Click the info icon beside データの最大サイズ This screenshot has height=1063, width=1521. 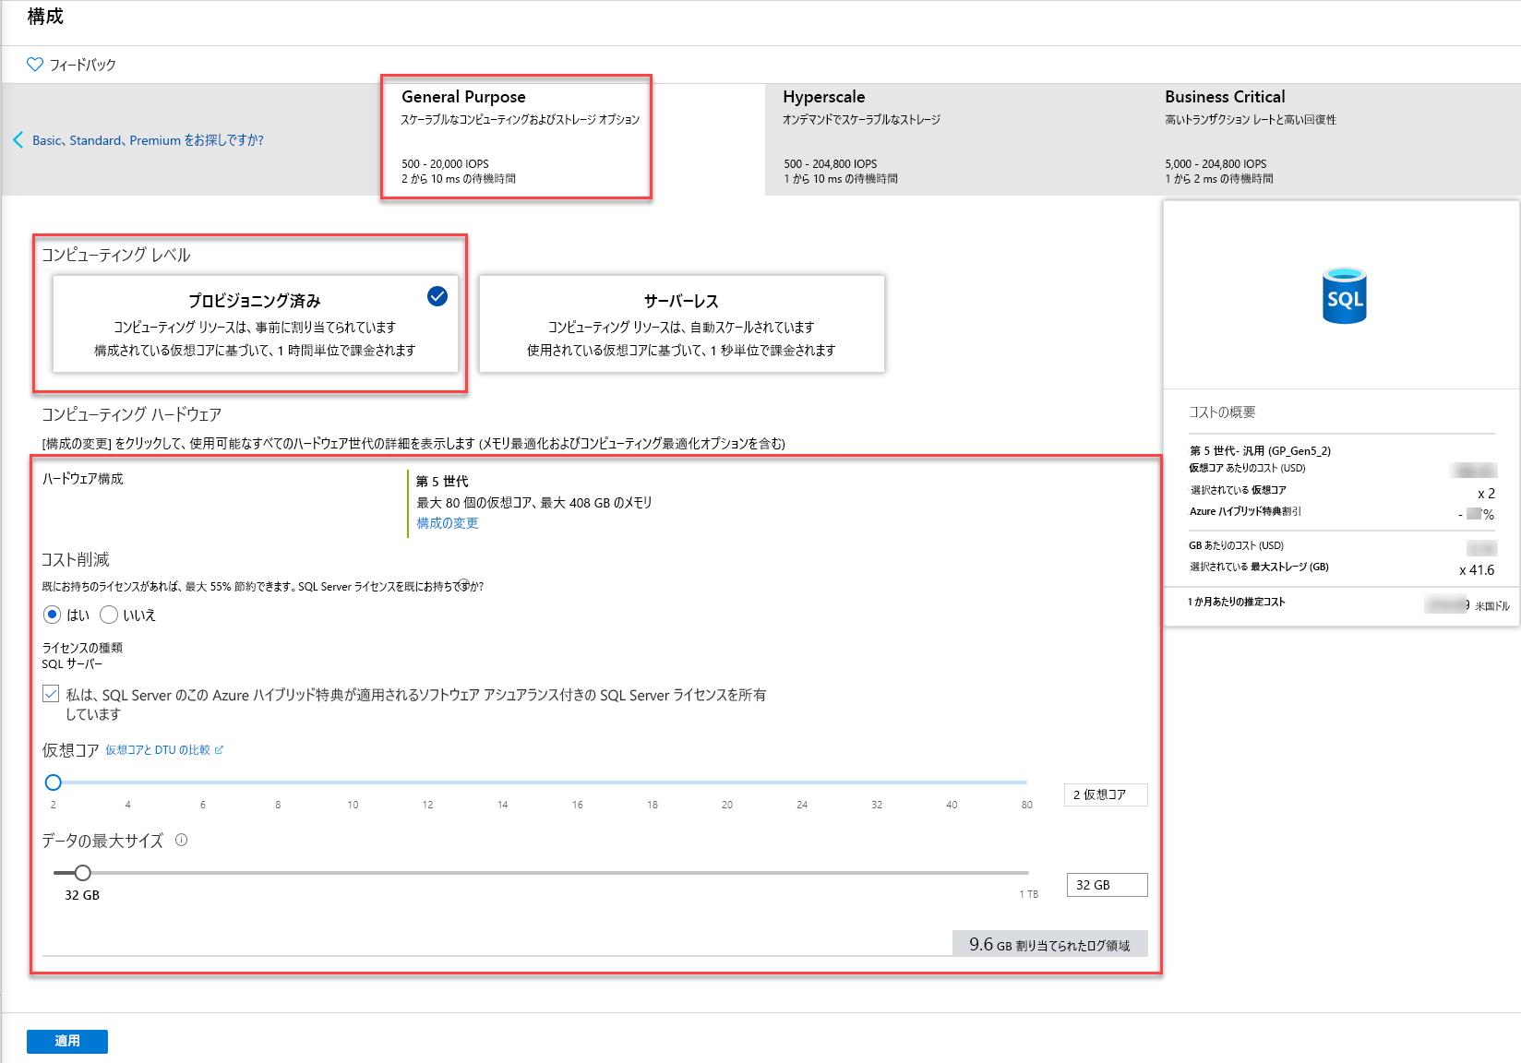(182, 840)
